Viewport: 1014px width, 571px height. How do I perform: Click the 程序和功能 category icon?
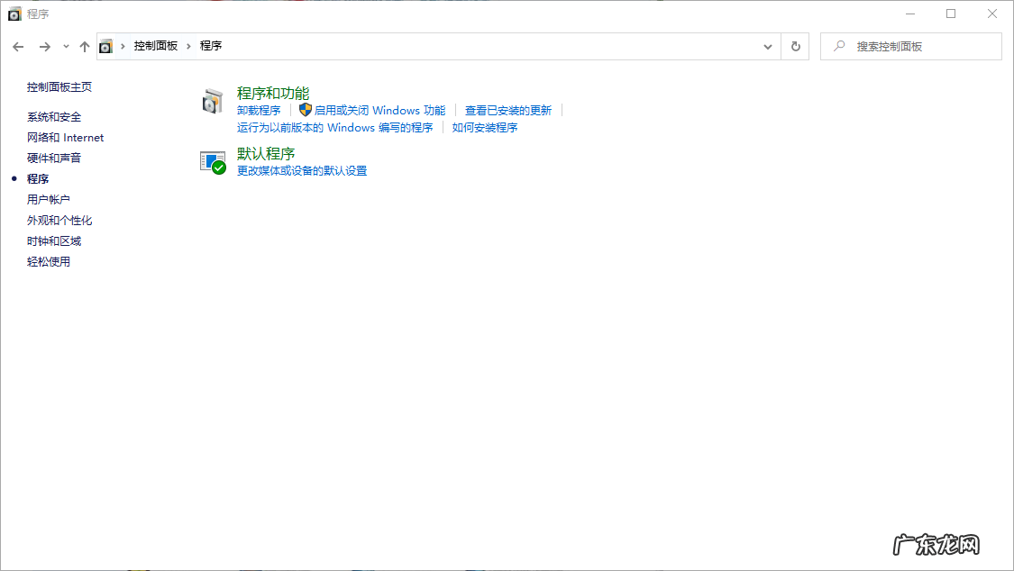coord(213,100)
